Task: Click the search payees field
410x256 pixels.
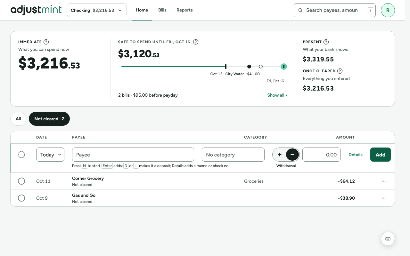Action: [x=335, y=10]
